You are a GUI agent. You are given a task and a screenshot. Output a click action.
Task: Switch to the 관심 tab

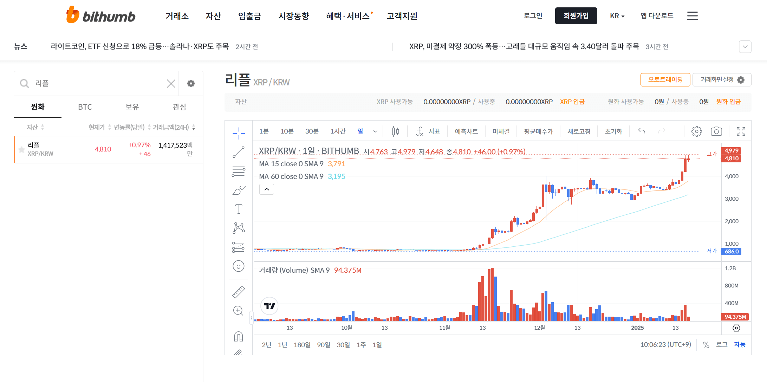180,107
